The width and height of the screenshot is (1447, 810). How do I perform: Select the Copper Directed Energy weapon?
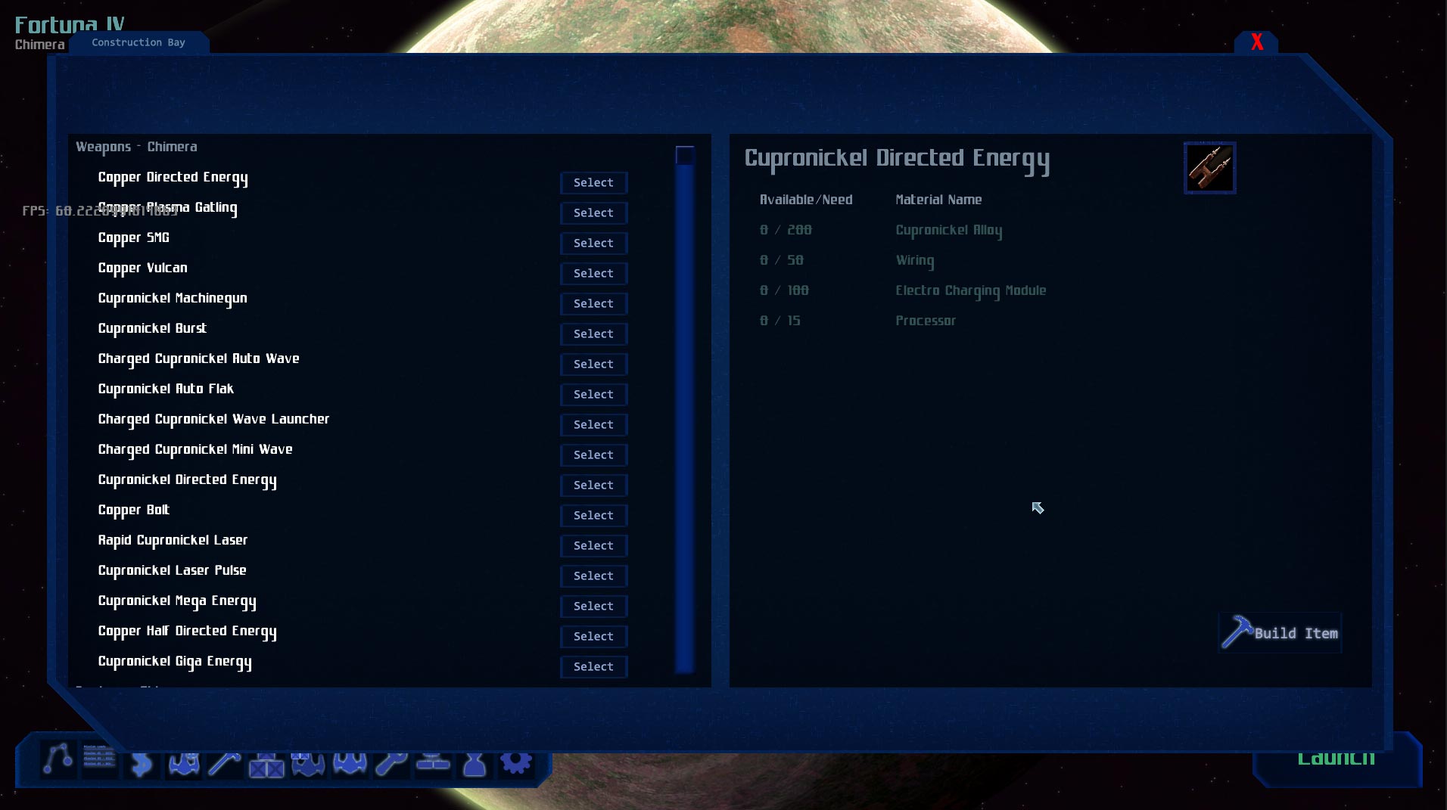[593, 183]
